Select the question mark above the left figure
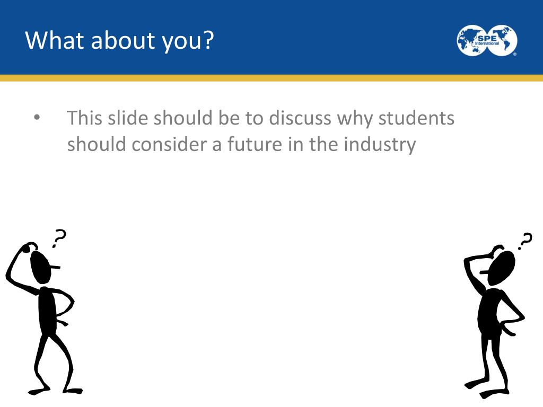This screenshot has width=543, height=407. [59, 238]
